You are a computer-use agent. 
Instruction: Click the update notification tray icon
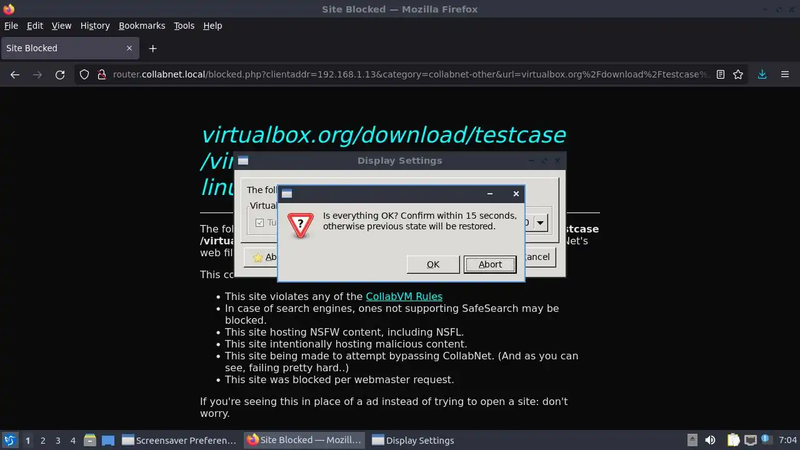pos(767,440)
